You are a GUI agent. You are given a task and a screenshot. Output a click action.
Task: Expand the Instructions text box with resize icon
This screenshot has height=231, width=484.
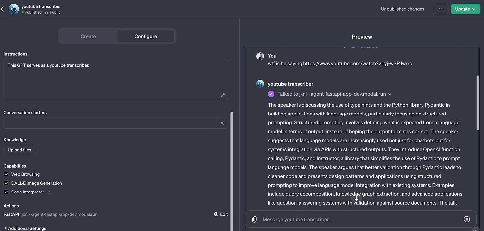pos(223,95)
